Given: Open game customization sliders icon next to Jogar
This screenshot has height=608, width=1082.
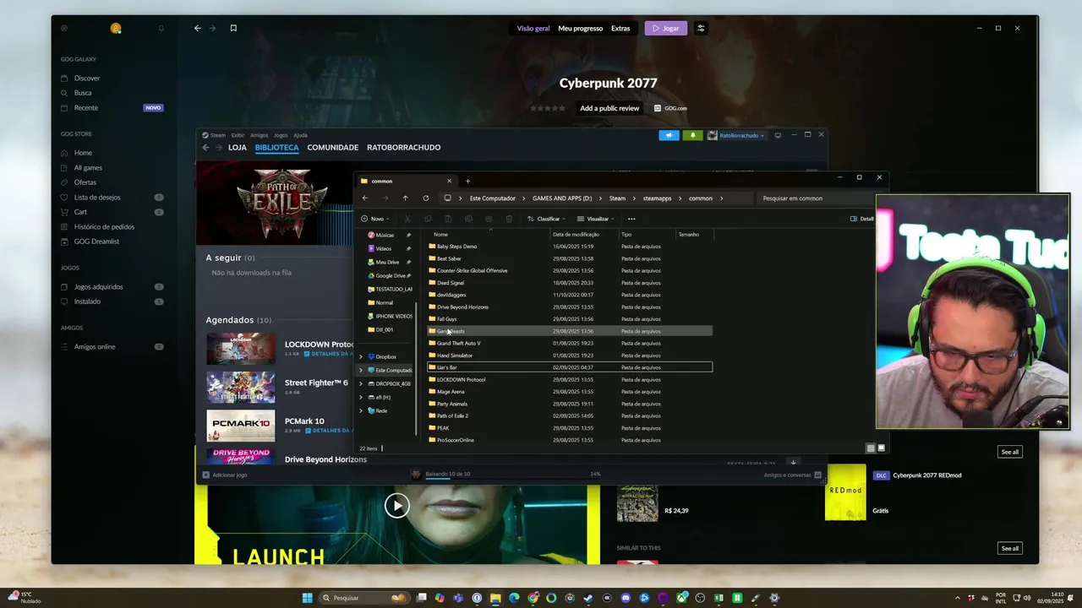Looking at the screenshot, I should pos(701,28).
